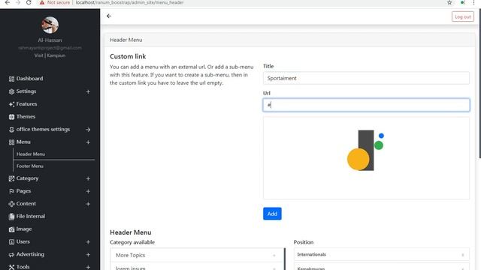Click the browser reload icon
481x270 pixels.
(x=29, y=2)
